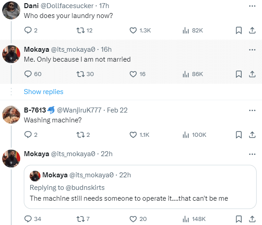Click the @budnskirts mention in quoted tweet

[x=85, y=188]
